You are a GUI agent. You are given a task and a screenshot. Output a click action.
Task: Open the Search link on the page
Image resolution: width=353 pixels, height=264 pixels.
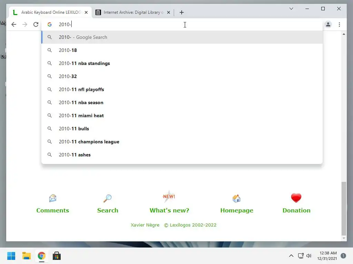[108, 210]
